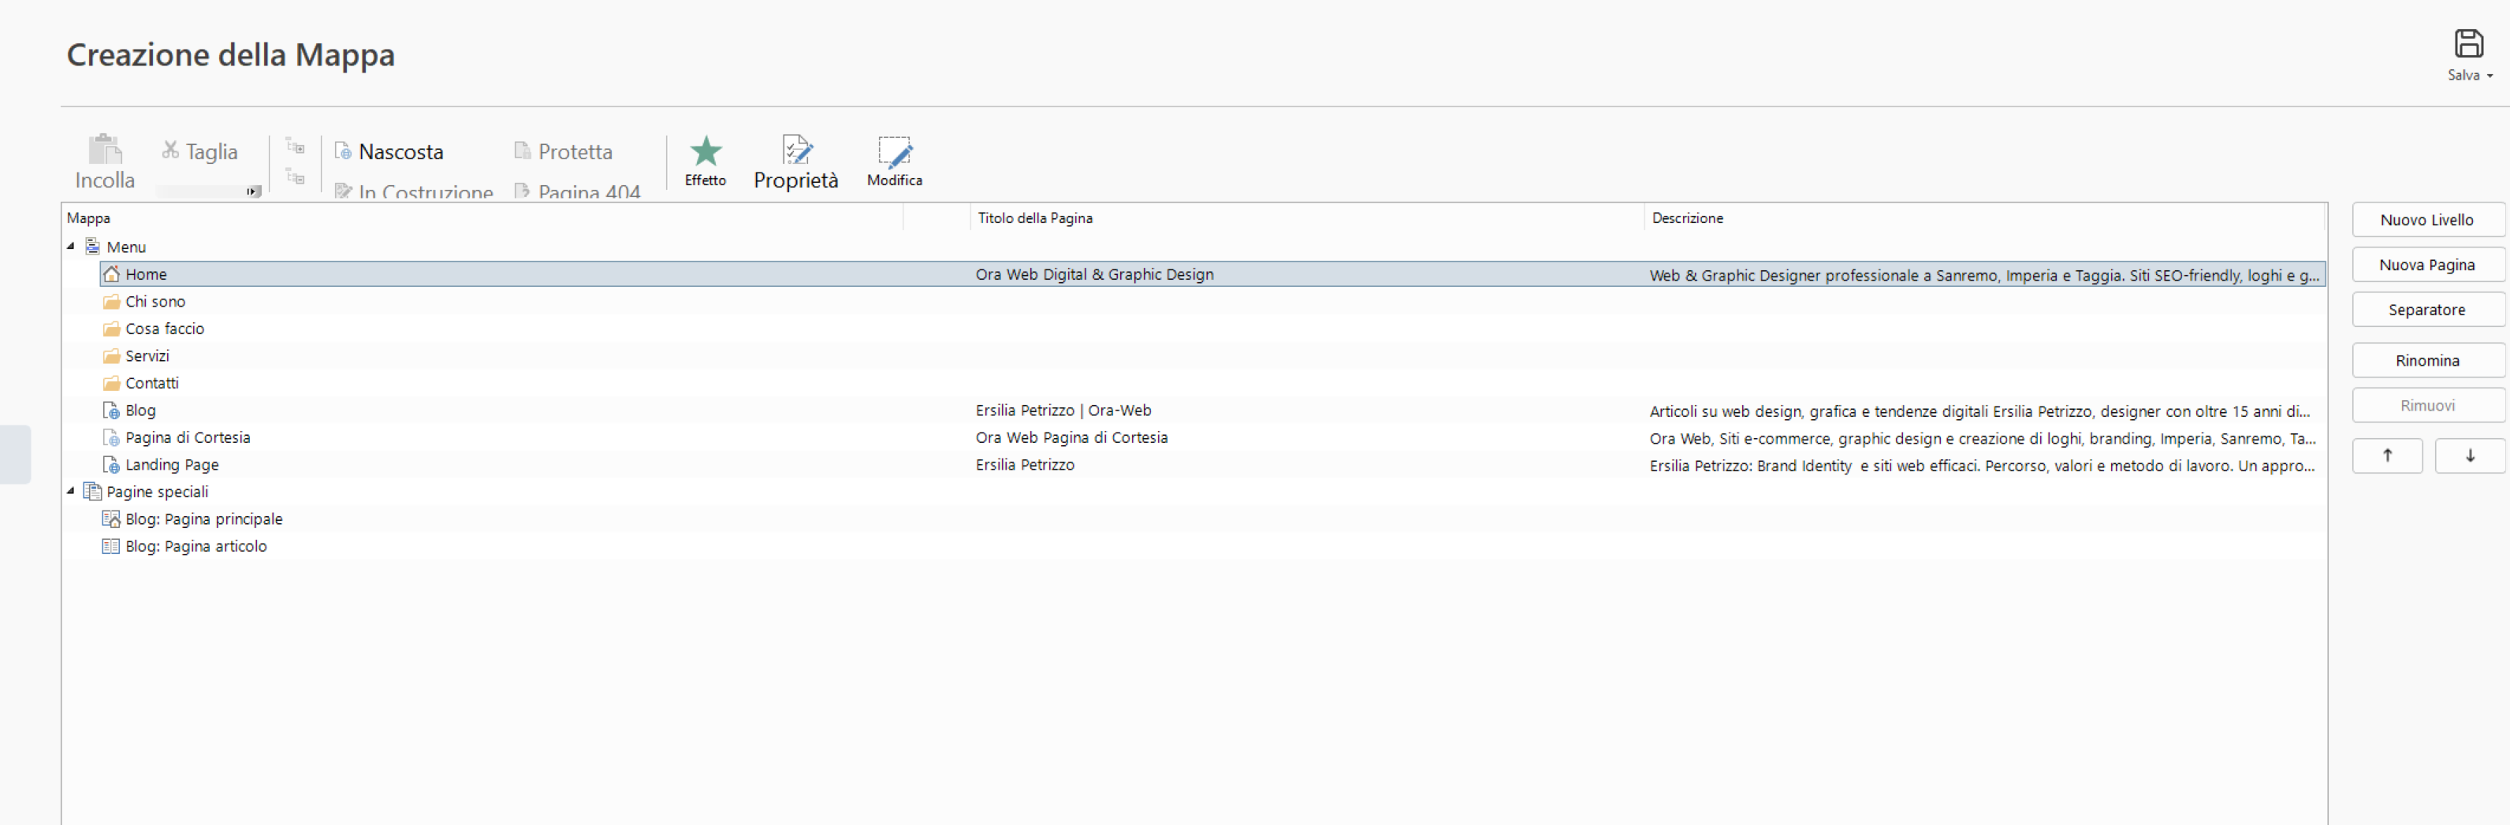The image size is (2510, 825).
Task: Open the Salva dropdown arrow
Action: [2490, 76]
